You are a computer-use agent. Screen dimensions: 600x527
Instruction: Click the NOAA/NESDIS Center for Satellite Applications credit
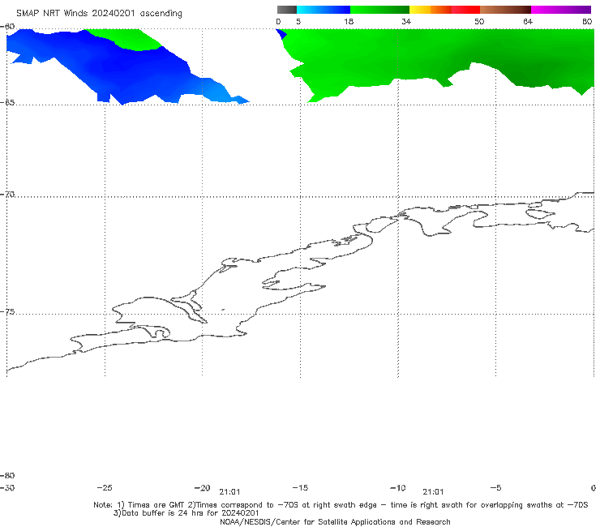335,522
